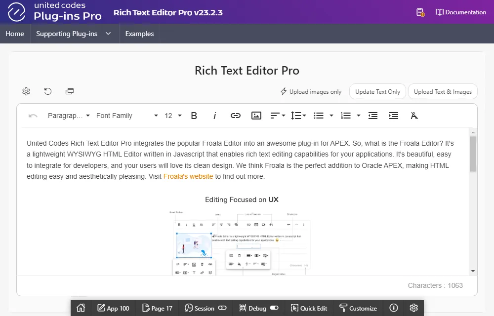Decrease indent of the paragraph
The height and width of the screenshot is (316, 494).
point(373,116)
